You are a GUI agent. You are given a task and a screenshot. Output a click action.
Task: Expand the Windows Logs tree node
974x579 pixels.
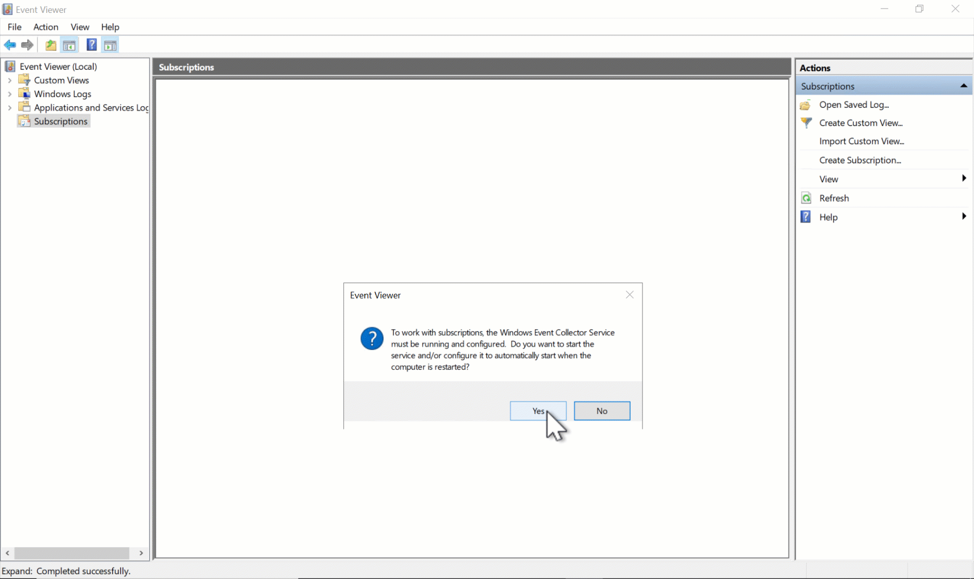click(x=9, y=94)
